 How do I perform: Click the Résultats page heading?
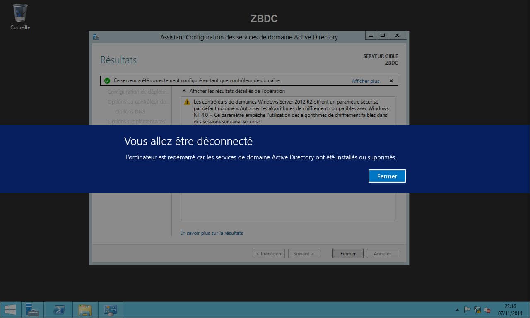click(x=118, y=60)
